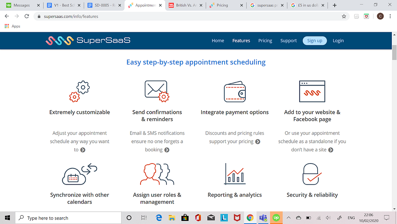The height and width of the screenshot is (224, 397).
Task: Reload the page
Action: click(27, 16)
